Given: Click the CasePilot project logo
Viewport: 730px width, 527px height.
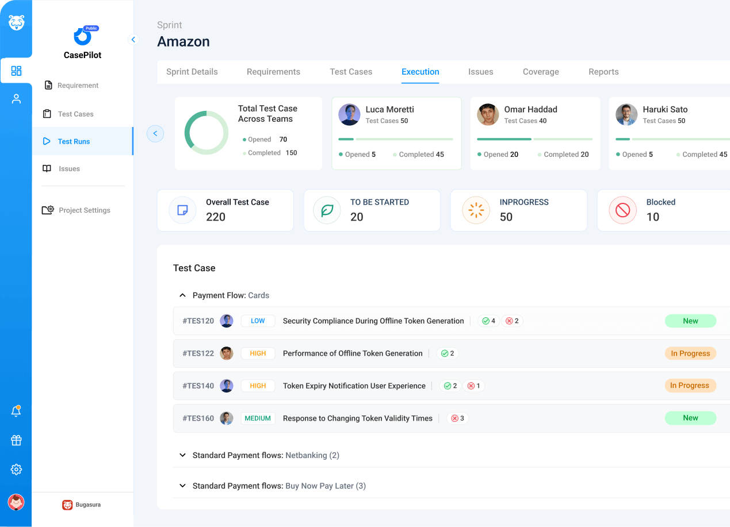Looking at the screenshot, I should [83, 36].
